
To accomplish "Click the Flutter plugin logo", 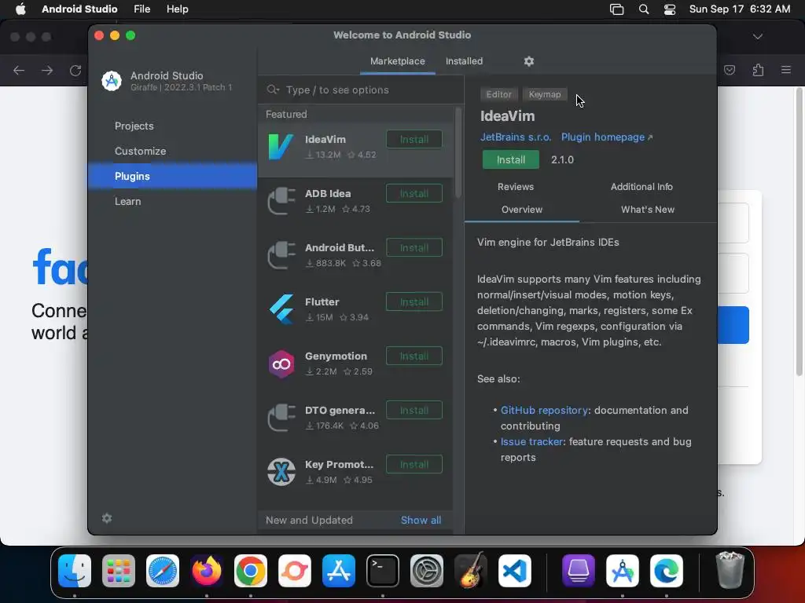I will [x=281, y=309].
